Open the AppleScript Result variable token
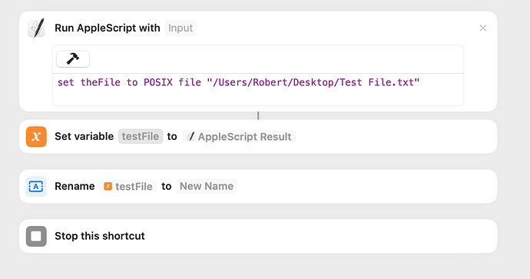530x279 pixels. (x=239, y=137)
